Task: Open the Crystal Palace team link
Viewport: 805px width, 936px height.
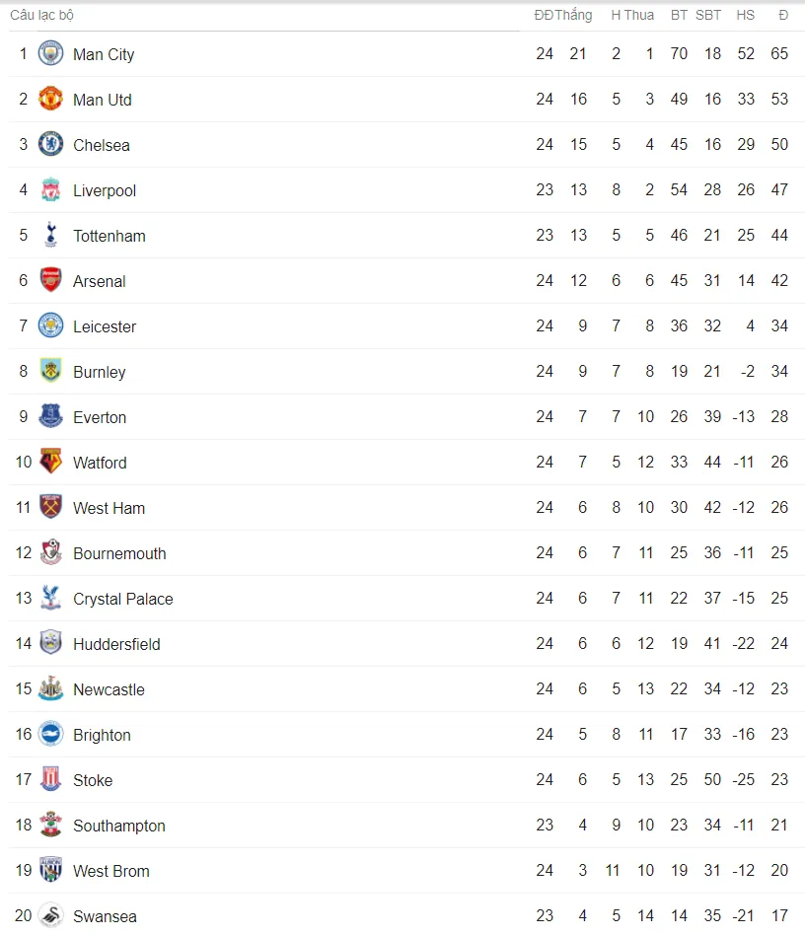Action: pyautogui.click(x=123, y=599)
